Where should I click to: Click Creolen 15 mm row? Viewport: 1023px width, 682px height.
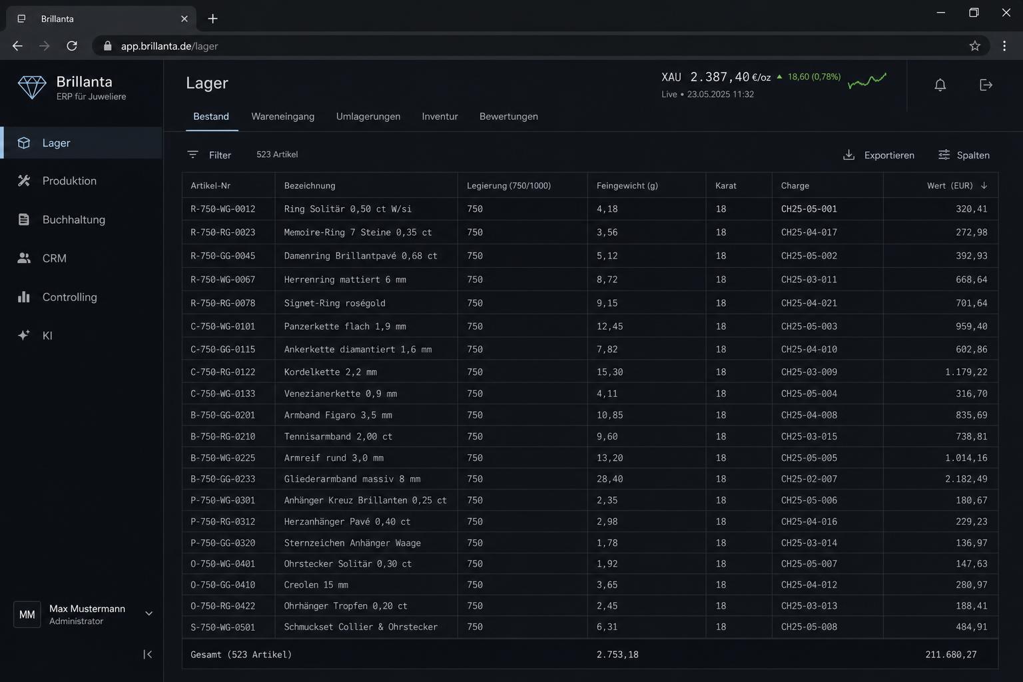click(x=590, y=585)
